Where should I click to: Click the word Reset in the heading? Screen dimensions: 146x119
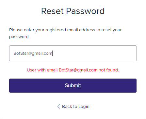coord(52,11)
